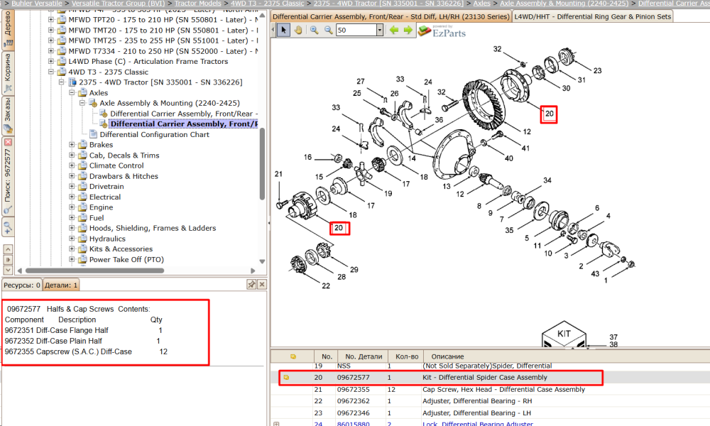The height and width of the screenshot is (426, 710).
Task: Open the Ресурсы: 0 tab
Action: pos(22,285)
